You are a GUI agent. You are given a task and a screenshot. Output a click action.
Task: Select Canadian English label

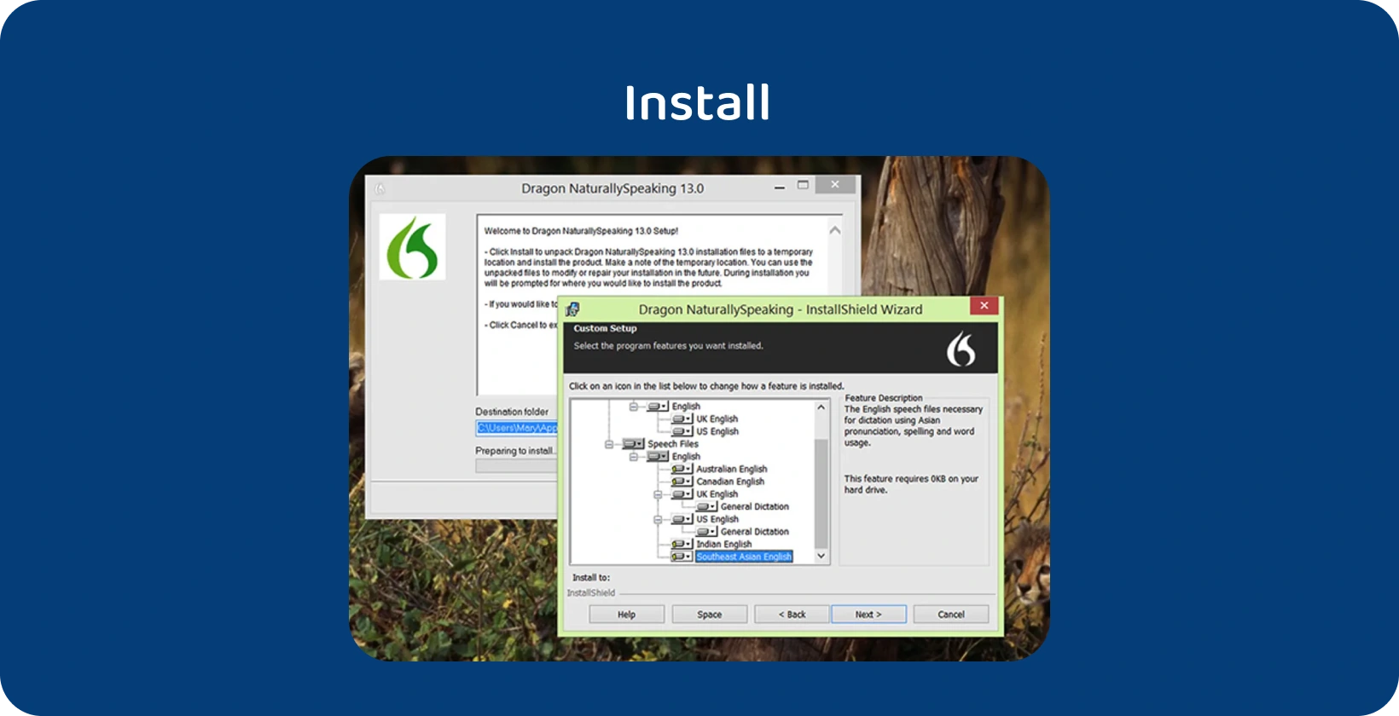tap(730, 482)
